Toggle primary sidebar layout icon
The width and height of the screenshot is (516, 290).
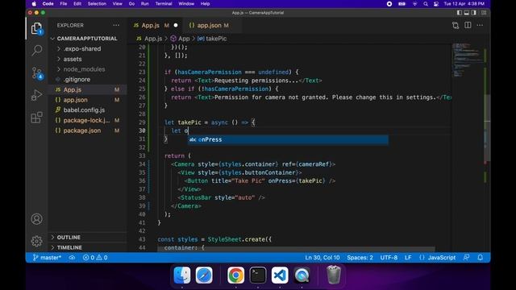click(x=460, y=13)
